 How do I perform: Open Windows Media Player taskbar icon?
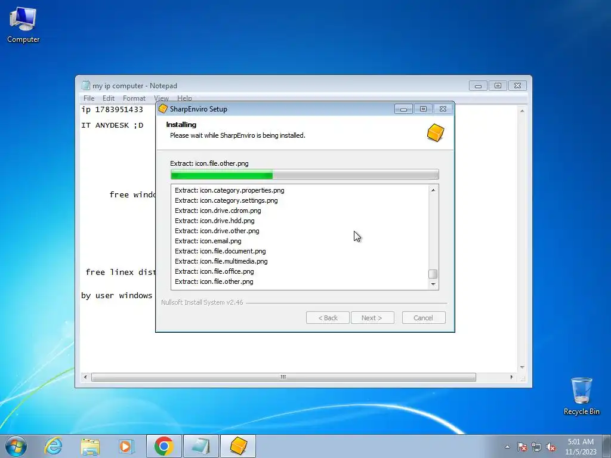(x=126, y=446)
